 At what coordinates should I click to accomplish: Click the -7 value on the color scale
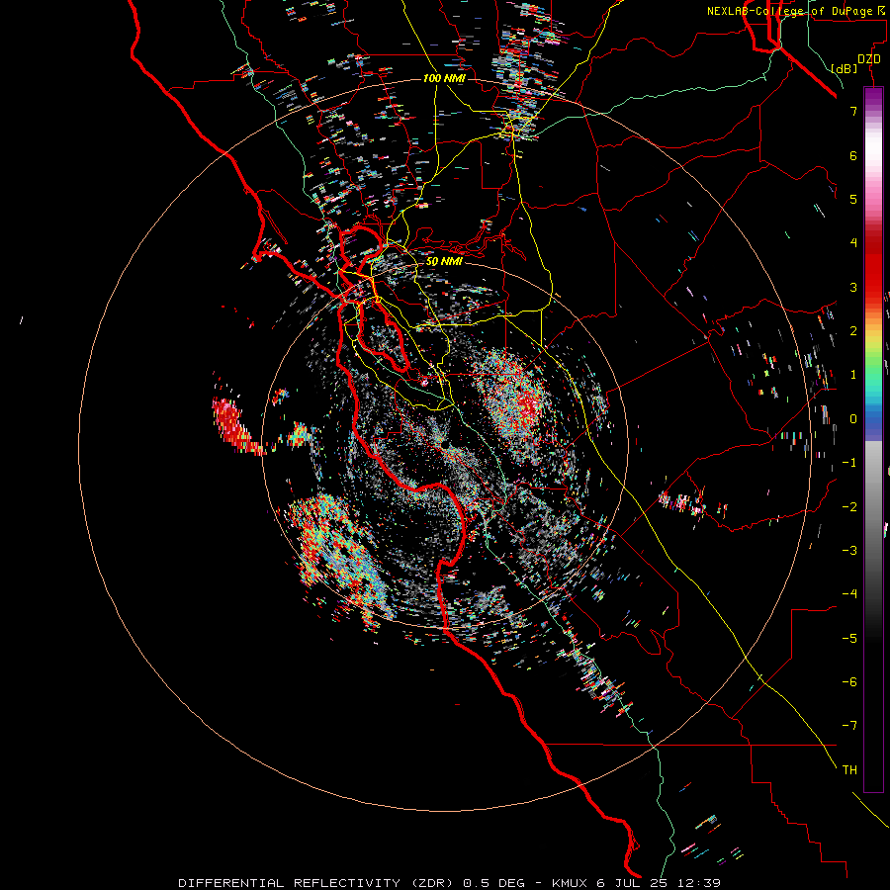[x=849, y=726]
